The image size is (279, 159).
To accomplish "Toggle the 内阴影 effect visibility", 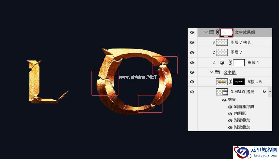I will tap(230, 114).
